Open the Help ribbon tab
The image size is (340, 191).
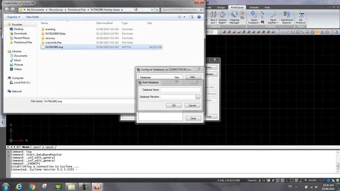tap(267, 7)
